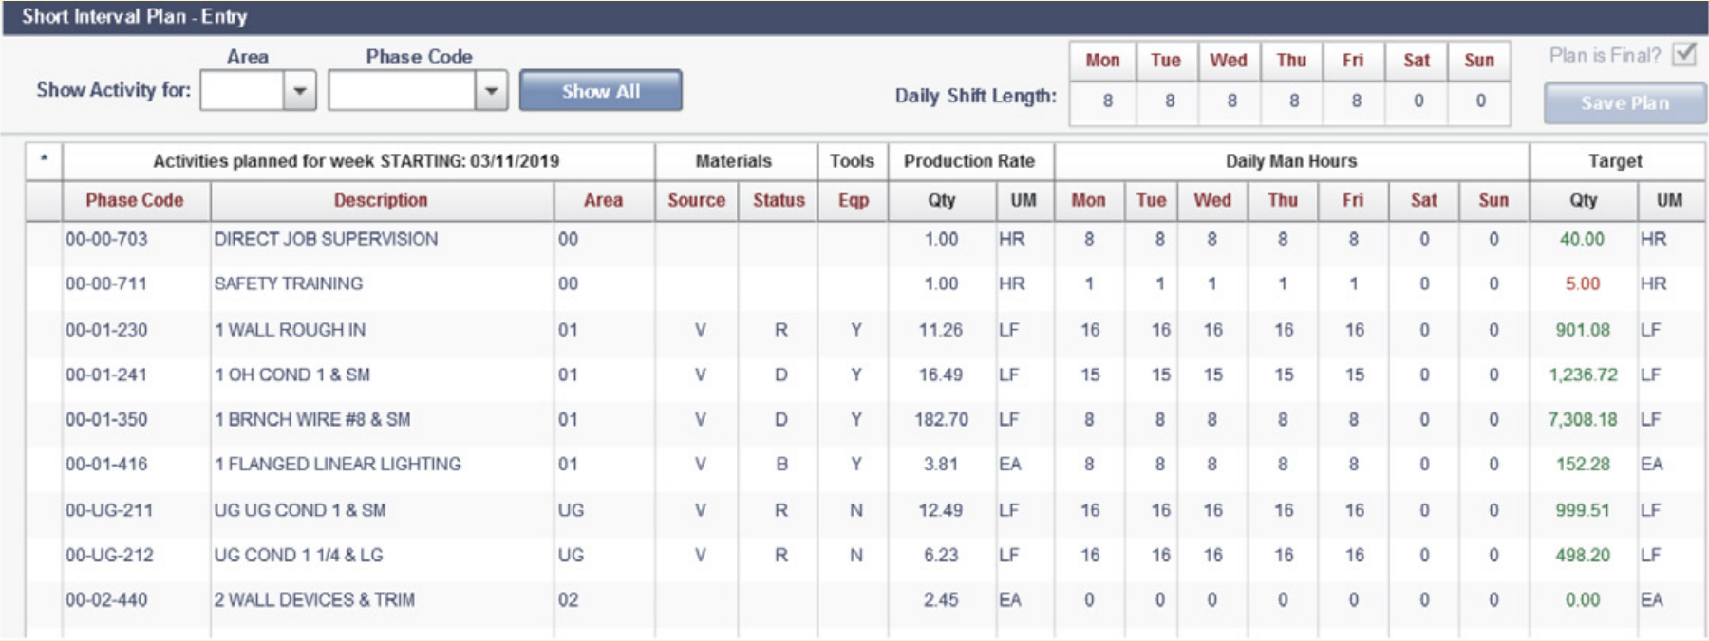The image size is (1709, 641).
Task: Select production rate 182.70
Action: [941, 420]
